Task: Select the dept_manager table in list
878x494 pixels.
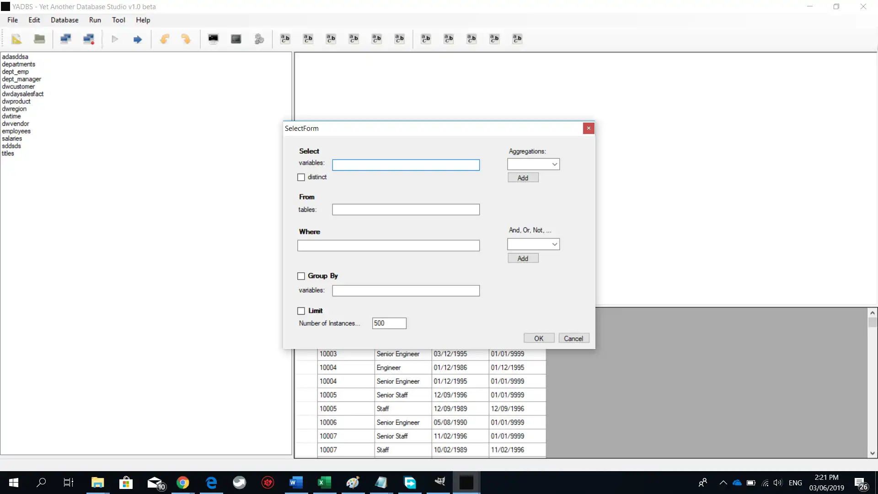Action: (x=21, y=79)
